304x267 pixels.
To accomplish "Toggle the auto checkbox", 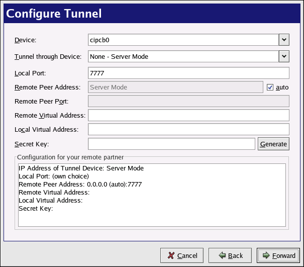I will pos(270,87).
